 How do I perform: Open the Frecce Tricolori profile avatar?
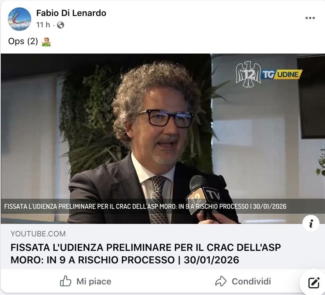click(20, 19)
